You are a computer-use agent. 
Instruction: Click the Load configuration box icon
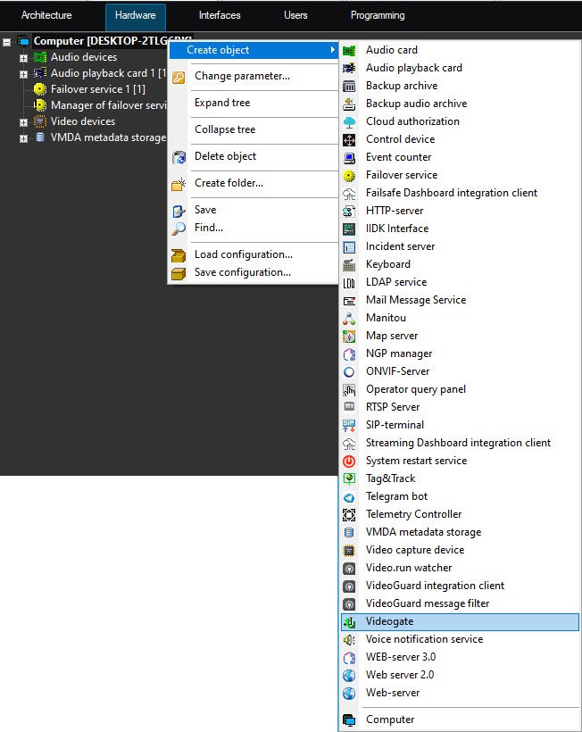pyautogui.click(x=179, y=254)
